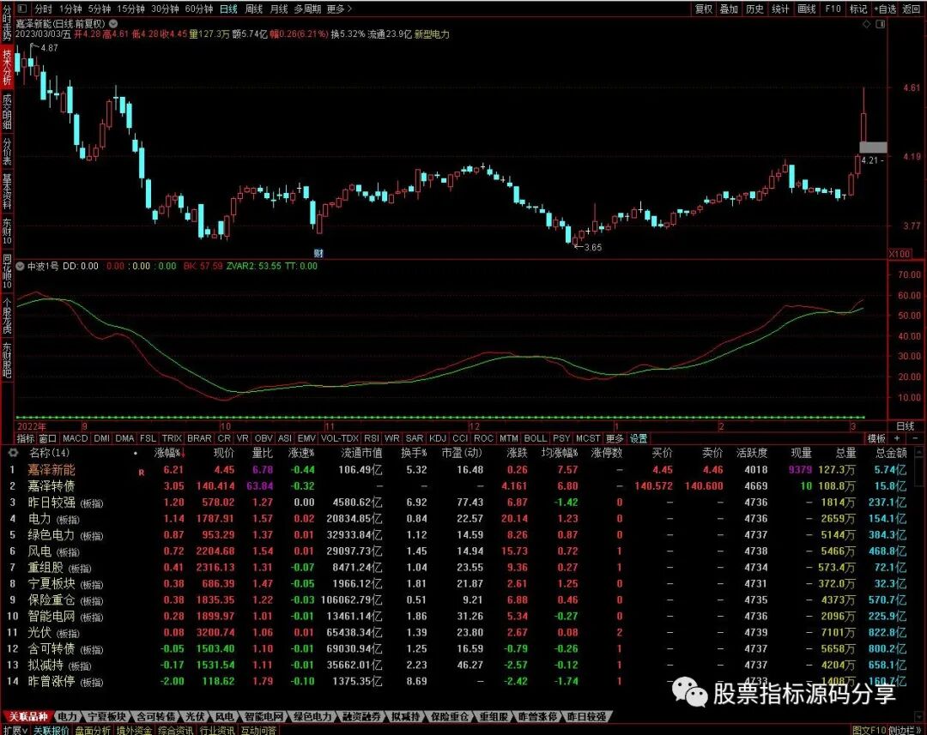Image resolution: width=927 pixels, height=735 pixels.
Task: Open the 历史 history button
Action: tap(754, 9)
